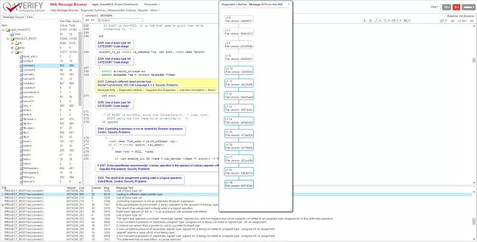The height and width of the screenshot is (242, 477).
Task: Open the More menu in top navigation
Action: (x=154, y=10)
